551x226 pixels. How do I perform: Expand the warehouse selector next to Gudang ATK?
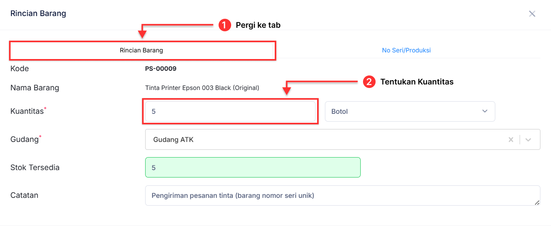point(529,139)
